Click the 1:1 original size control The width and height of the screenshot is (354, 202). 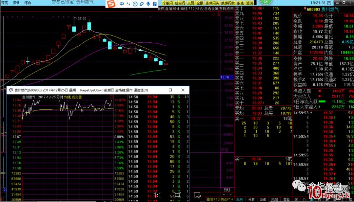pos(157,195)
